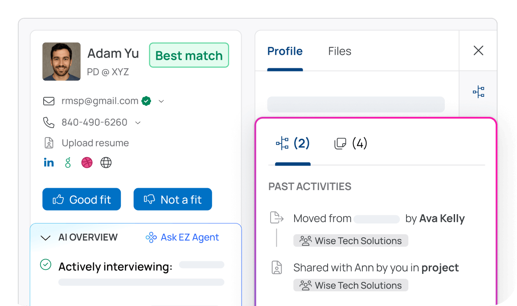Collapse the AI Overview section
Screen dimensions: 517x306
(x=45, y=238)
